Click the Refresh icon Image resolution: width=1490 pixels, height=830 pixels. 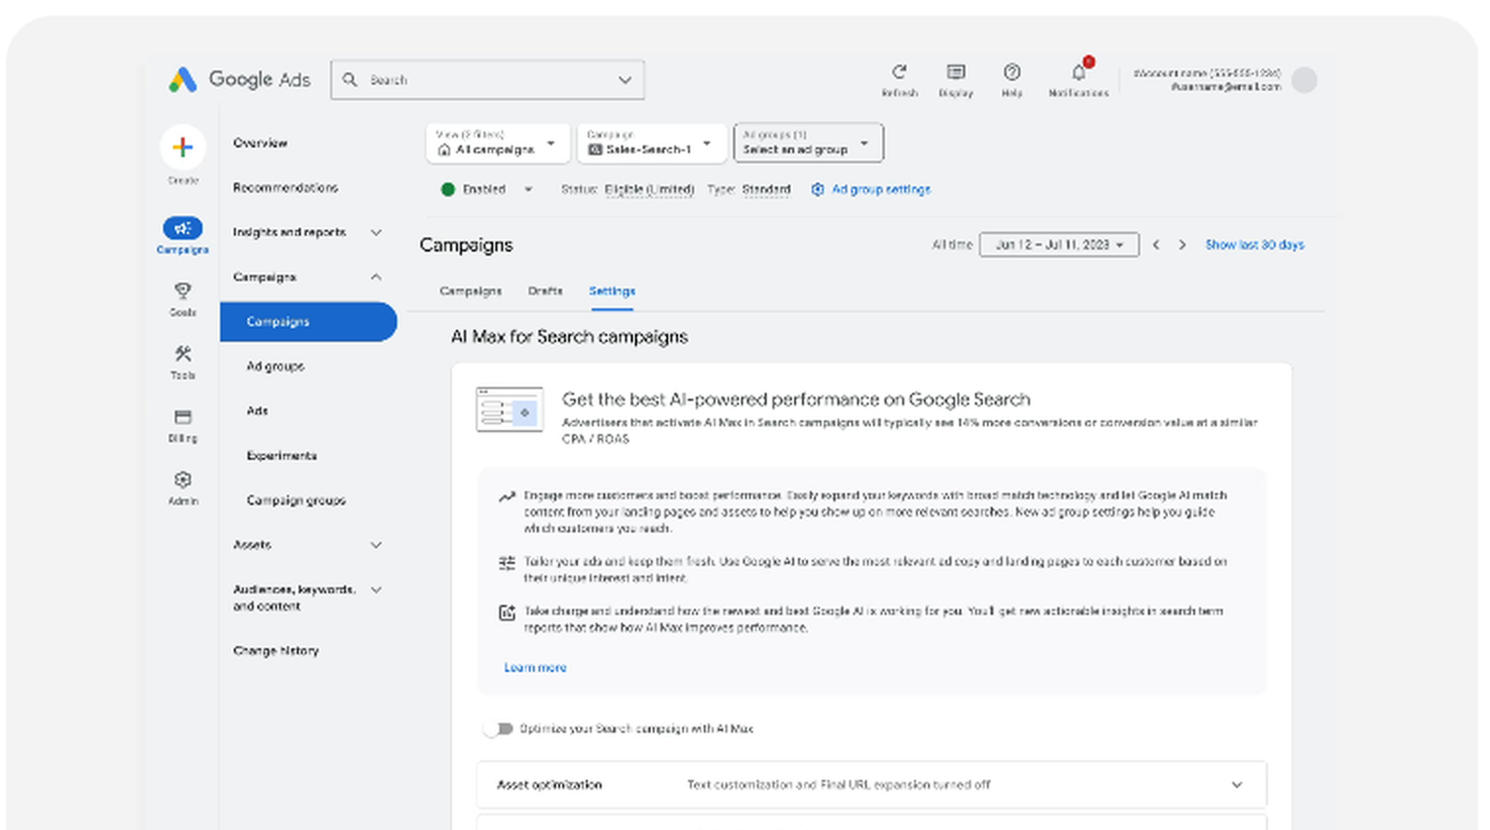(x=899, y=72)
